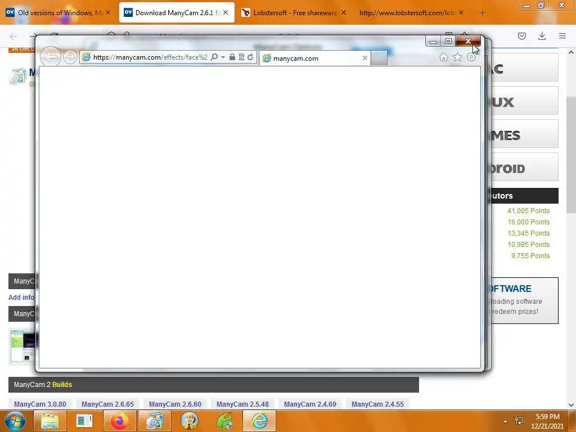The image size is (576, 432).
Task: Switch to 'Old versions of Windows' Firefox tab
Action: 58,12
